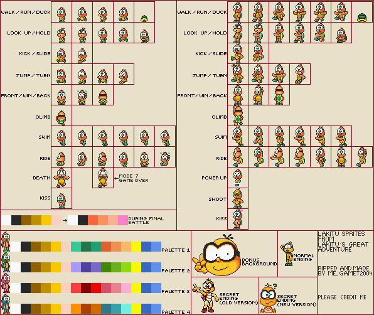Select the small Lakitu duck shell sprite
Screen dimensions: 374x315
coord(144,18)
